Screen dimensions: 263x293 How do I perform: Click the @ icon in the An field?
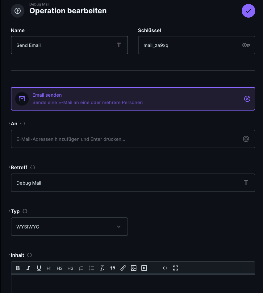click(x=246, y=139)
